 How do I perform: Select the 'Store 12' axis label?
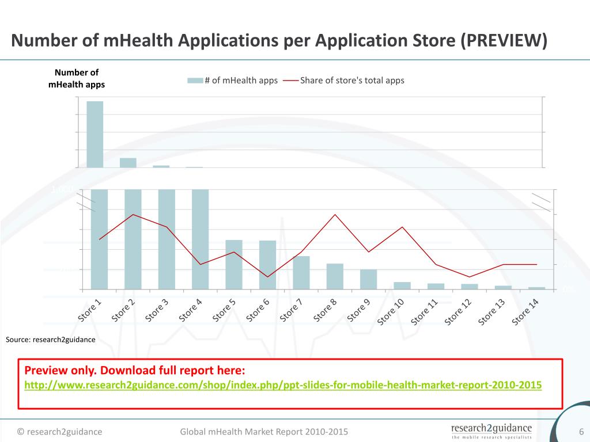click(x=458, y=312)
